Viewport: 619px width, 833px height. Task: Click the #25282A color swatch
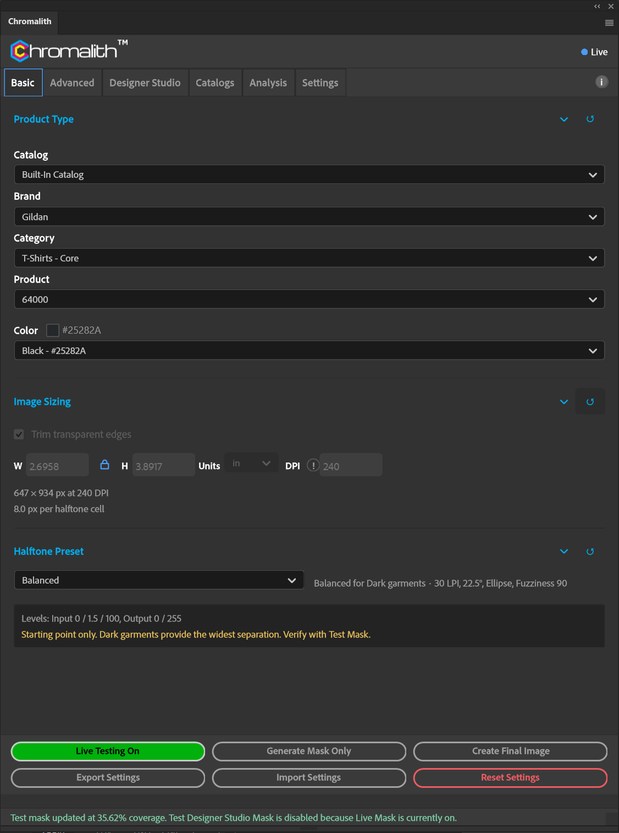(53, 330)
